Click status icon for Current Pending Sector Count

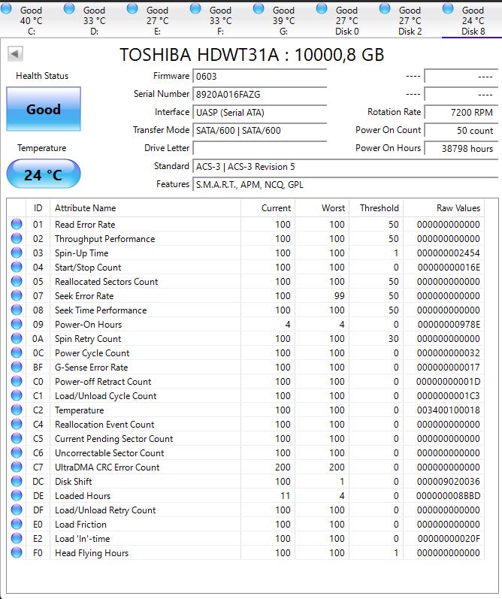pyautogui.click(x=17, y=438)
